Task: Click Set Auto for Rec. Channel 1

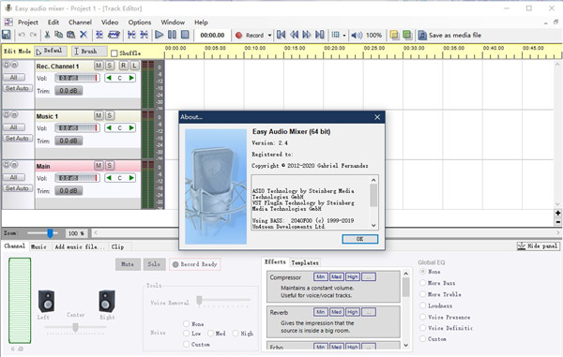Action: (x=17, y=88)
